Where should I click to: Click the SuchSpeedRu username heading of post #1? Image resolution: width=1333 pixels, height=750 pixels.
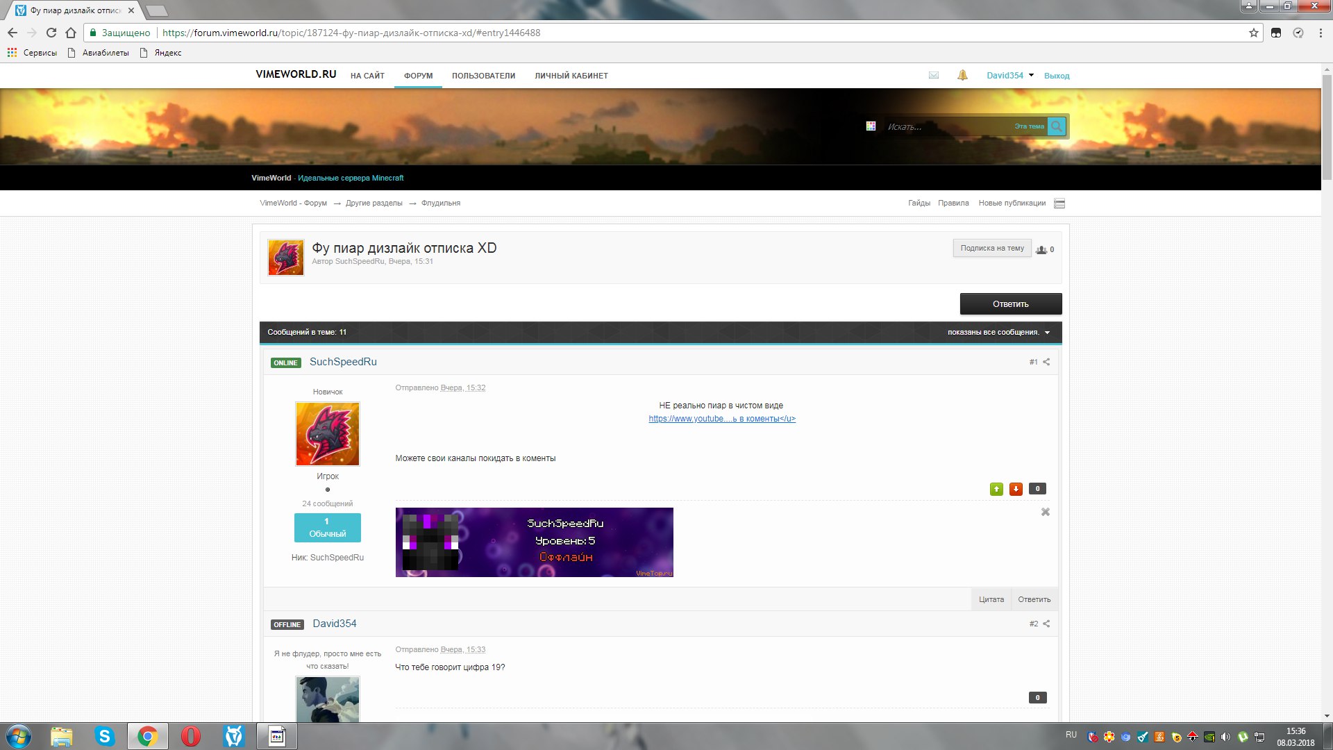pos(343,362)
